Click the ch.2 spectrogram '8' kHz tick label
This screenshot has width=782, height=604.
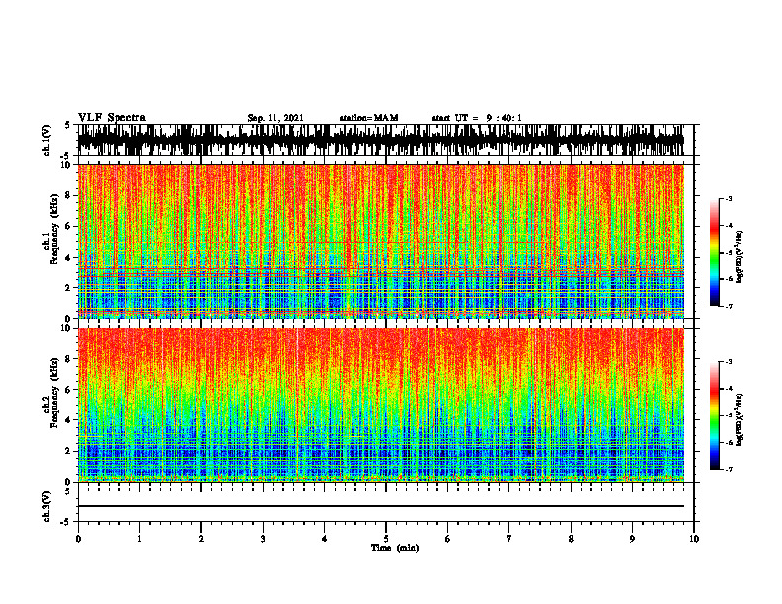pyautogui.click(x=69, y=359)
